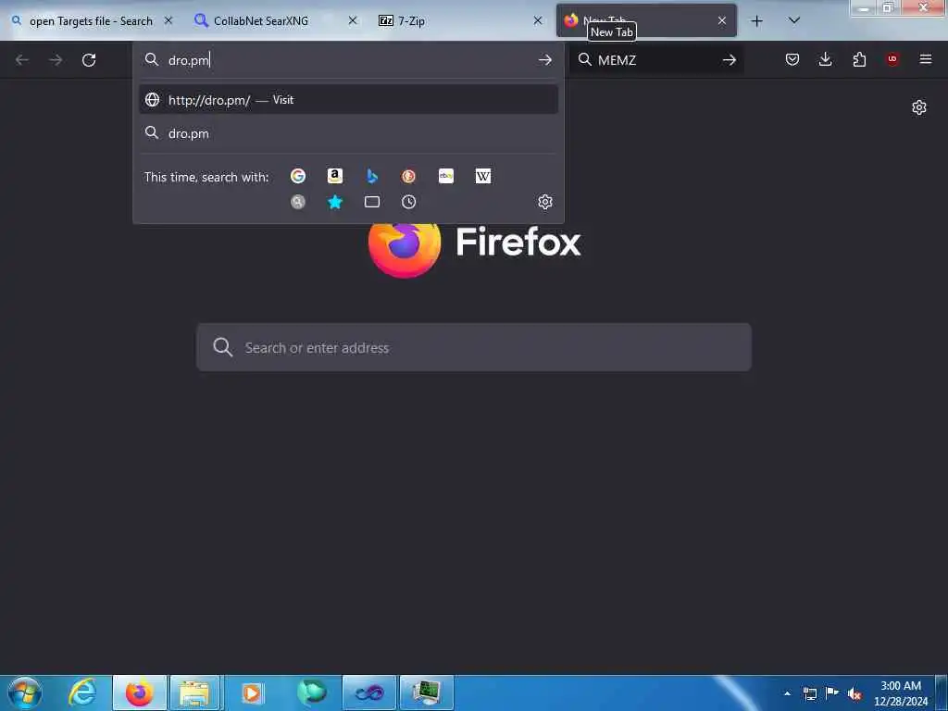
Task: Open Windows Explorer from taskbar
Action: [196, 692]
